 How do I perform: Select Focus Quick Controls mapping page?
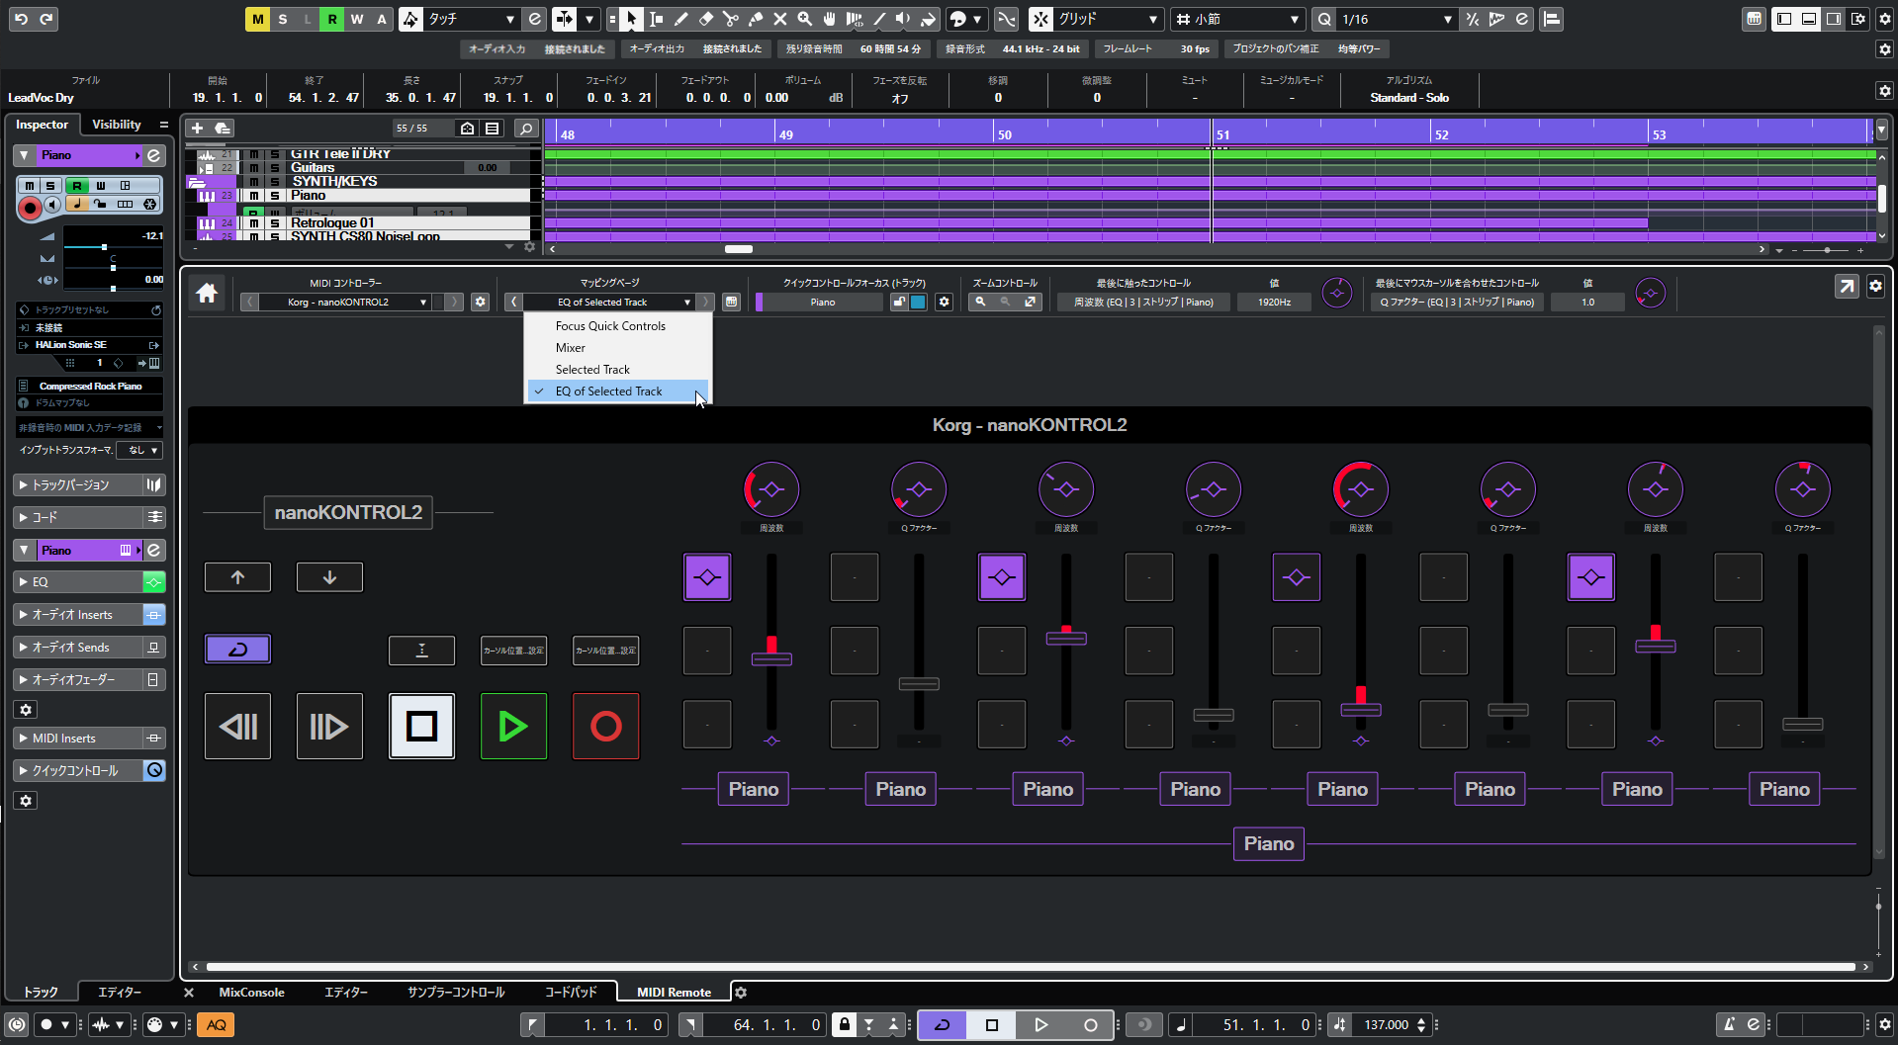coord(617,326)
